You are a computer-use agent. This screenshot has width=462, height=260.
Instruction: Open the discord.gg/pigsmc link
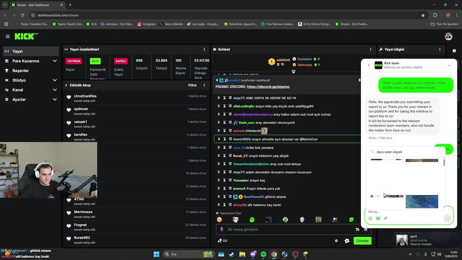pyautogui.click(x=268, y=87)
